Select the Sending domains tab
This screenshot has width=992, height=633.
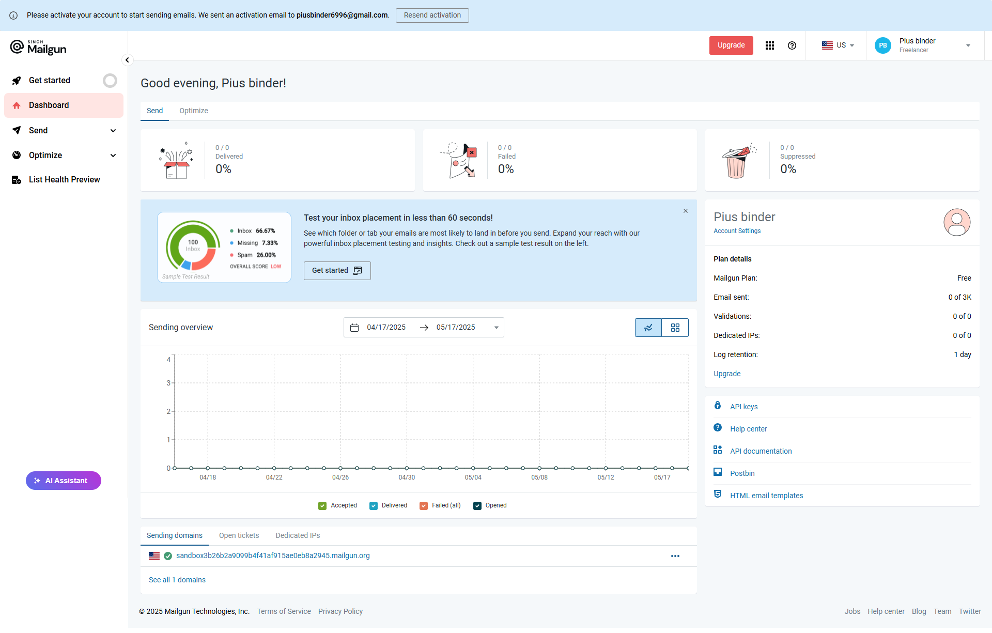tap(175, 536)
